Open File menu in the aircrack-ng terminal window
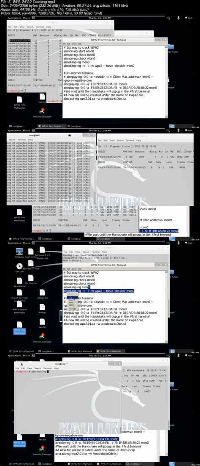200x466 pixels. pyautogui.click(x=17, y=368)
